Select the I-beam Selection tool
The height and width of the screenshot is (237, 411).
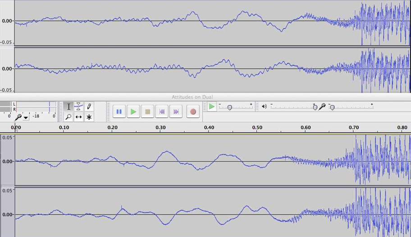[x=68, y=107]
